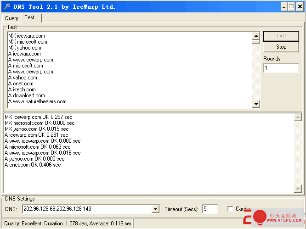Click result 'A cnet.com OK 0.406 sec'

click(33, 165)
